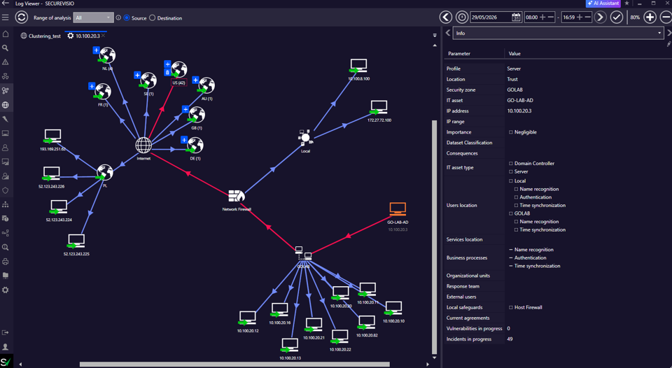This screenshot has width=672, height=368.
Task: Open the Range of analysis dropdown
Action: [93, 17]
